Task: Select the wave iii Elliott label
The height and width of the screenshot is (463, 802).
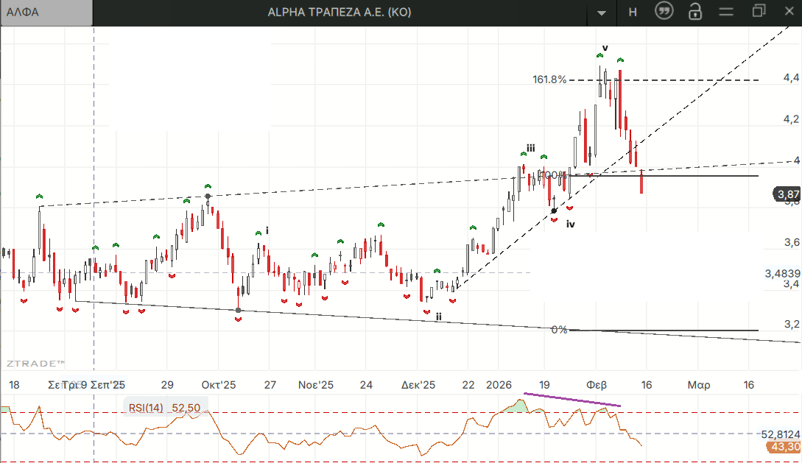Action: (530, 148)
